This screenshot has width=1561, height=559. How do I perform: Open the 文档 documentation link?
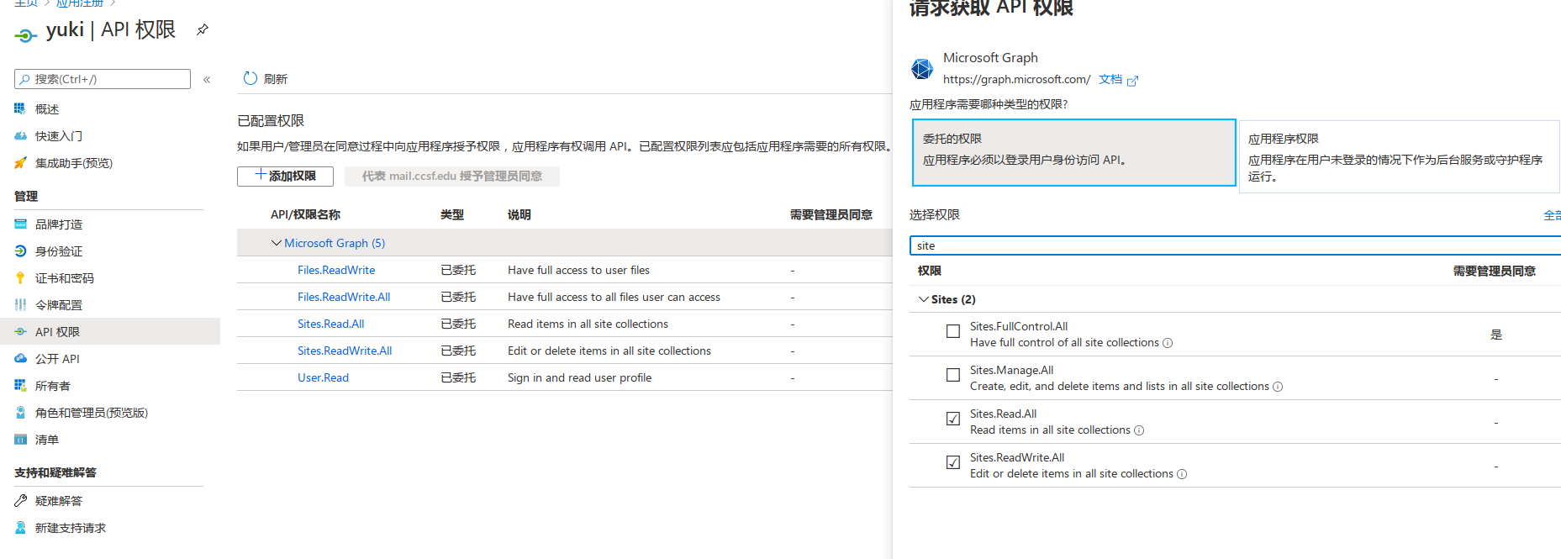click(x=1110, y=79)
